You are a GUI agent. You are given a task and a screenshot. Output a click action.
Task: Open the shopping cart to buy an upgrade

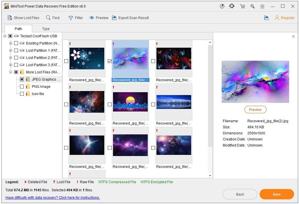[x=242, y=6]
